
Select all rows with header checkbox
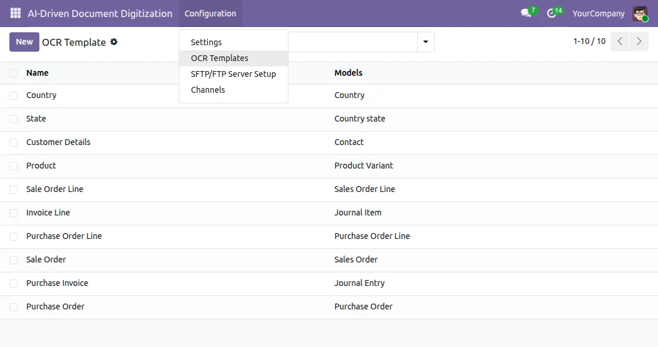pos(14,73)
